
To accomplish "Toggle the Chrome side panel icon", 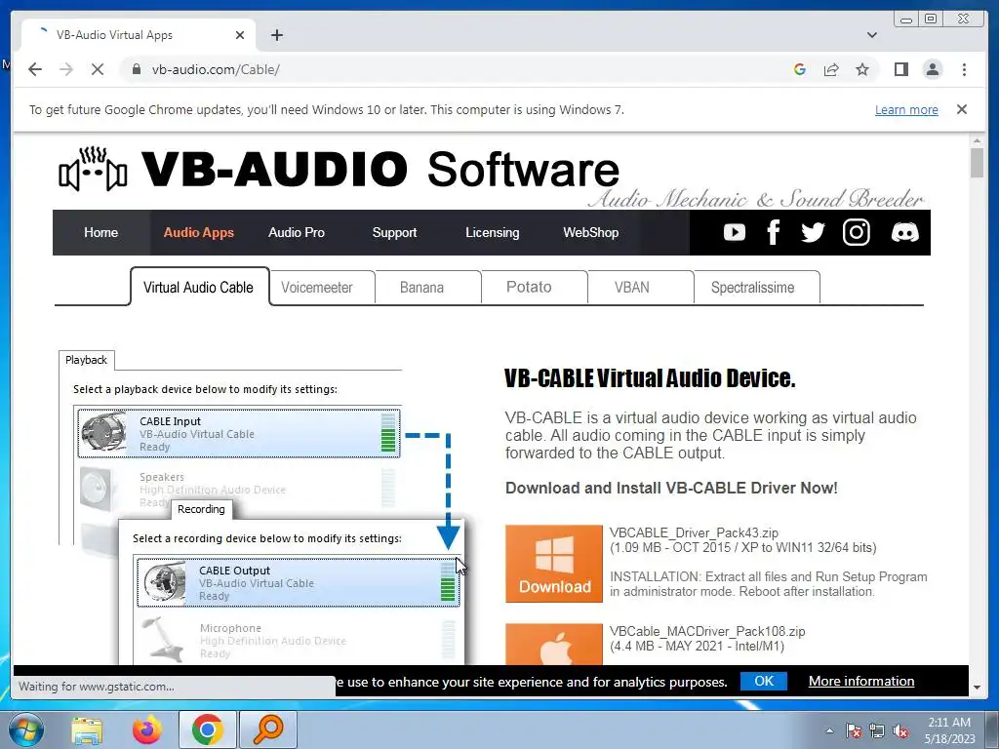I will click(900, 69).
